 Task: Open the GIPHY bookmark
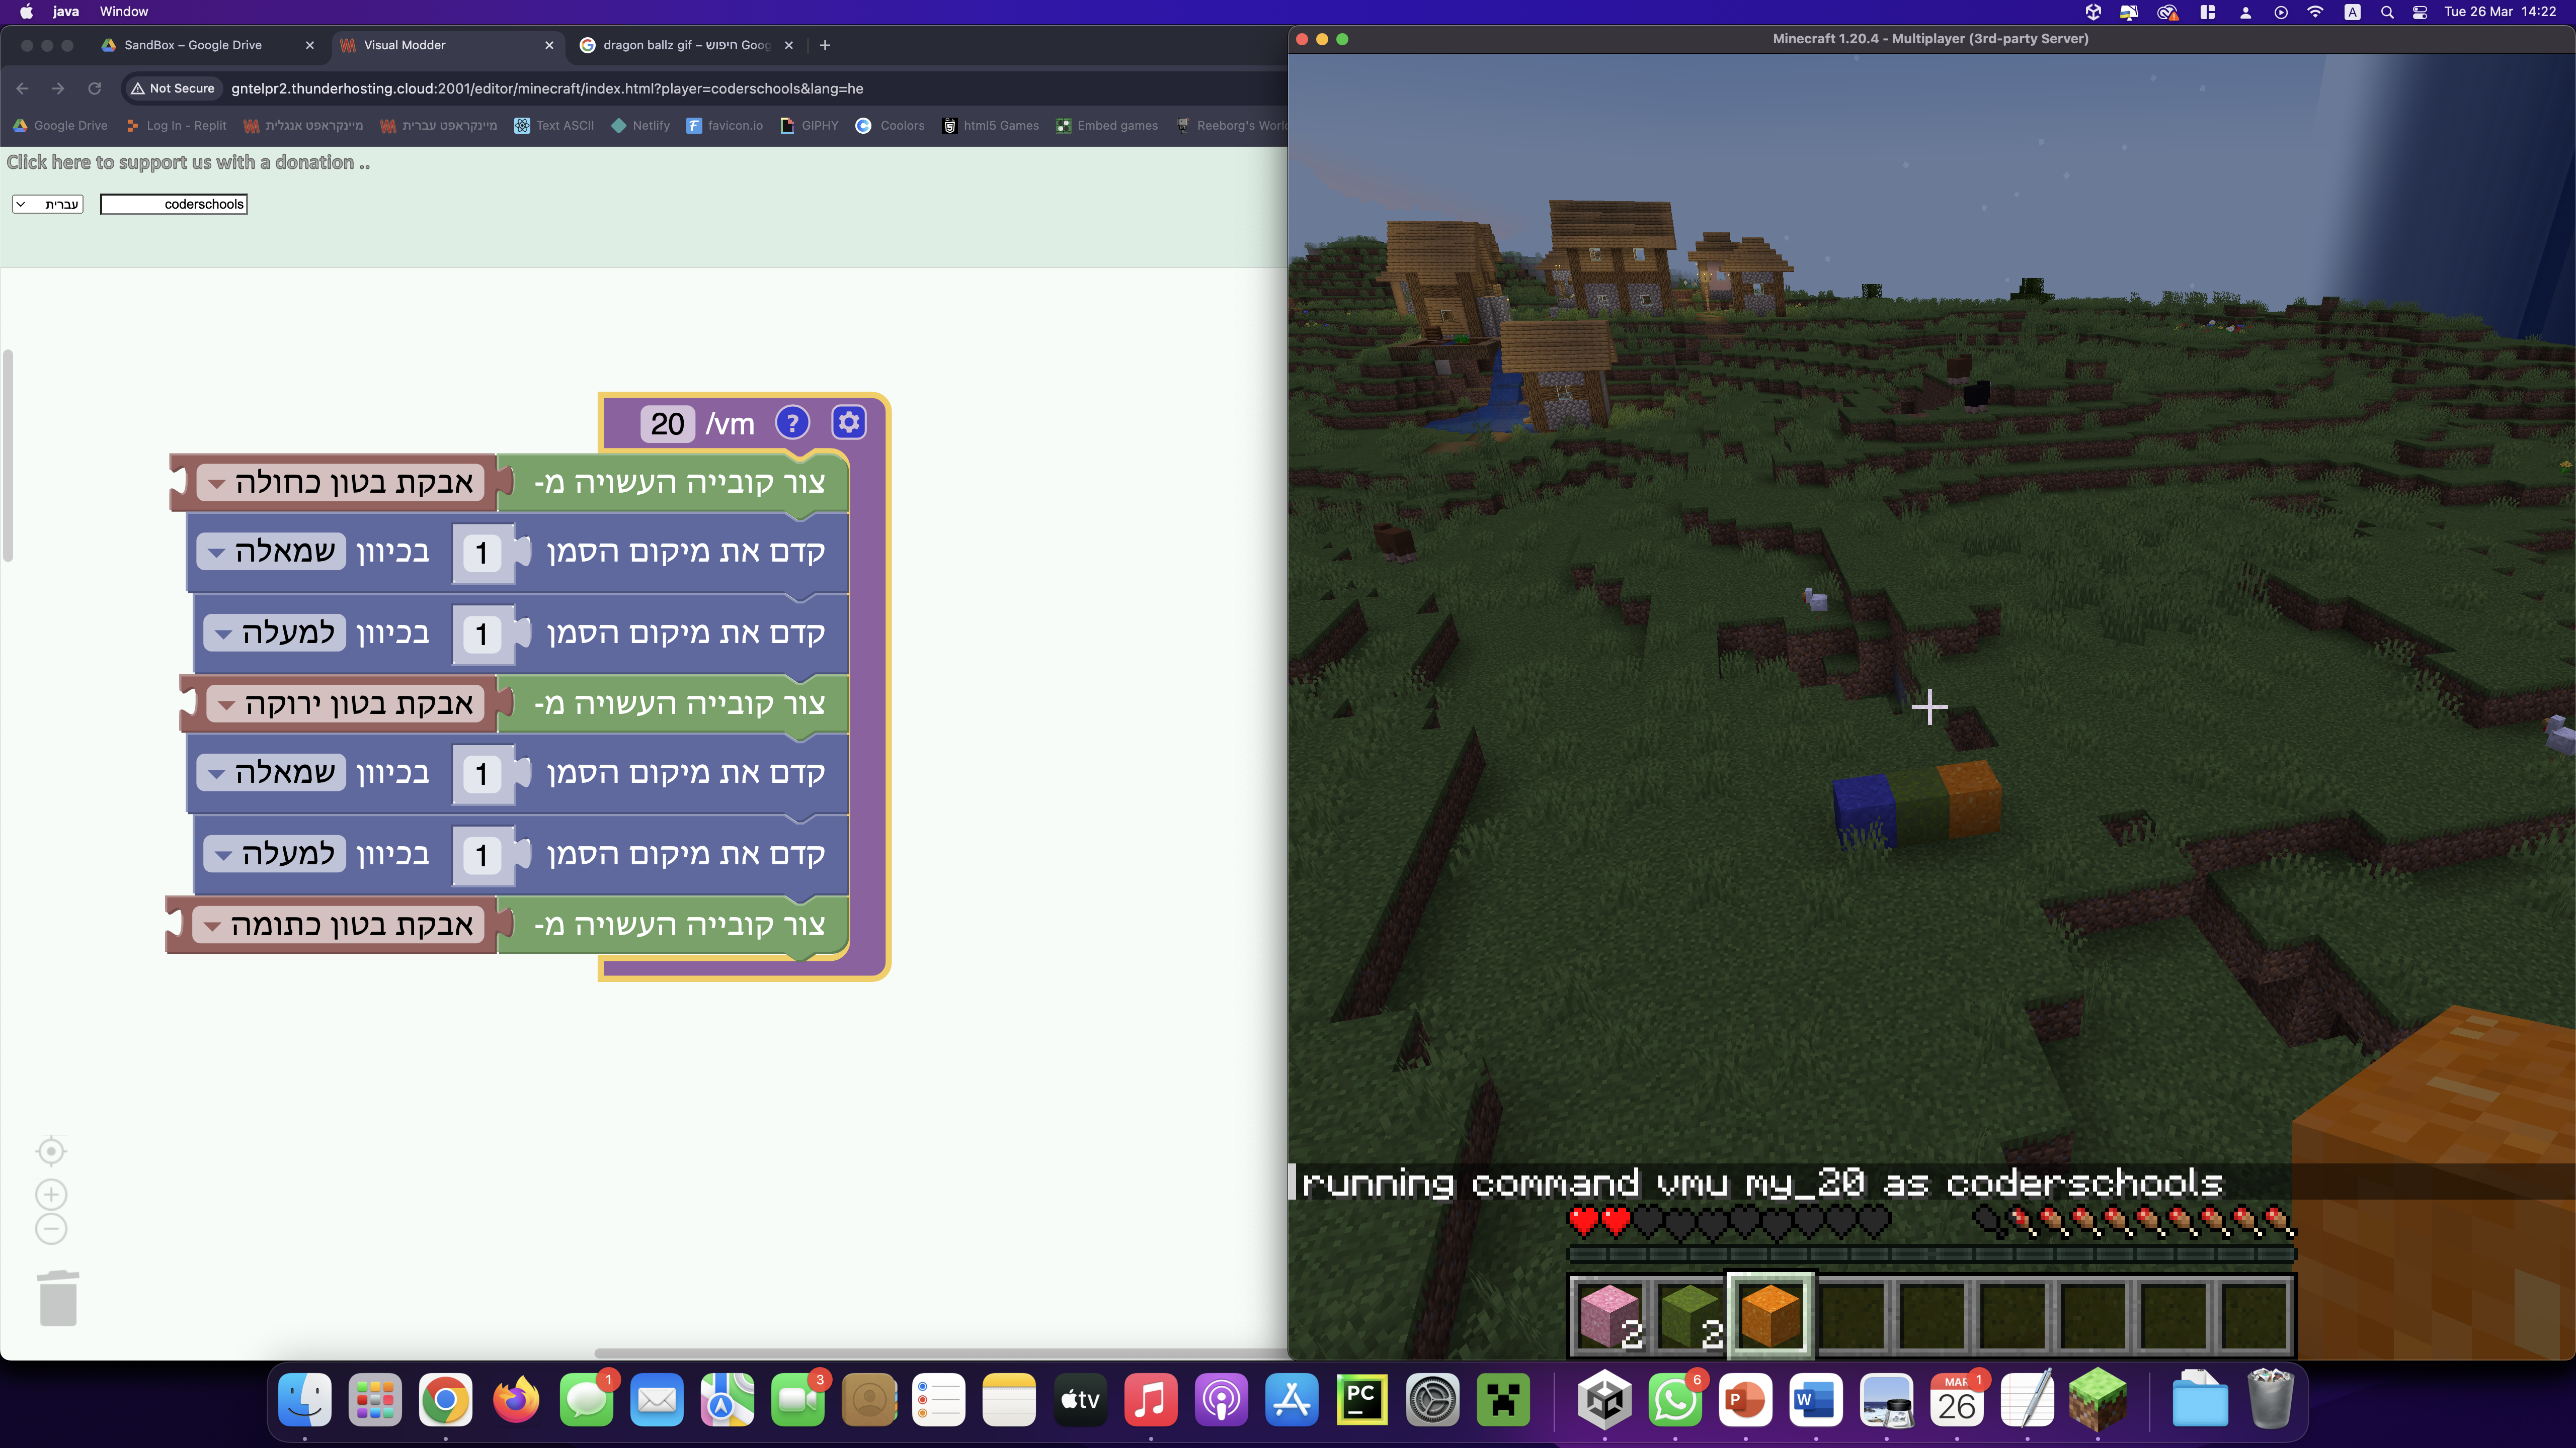tap(809, 126)
